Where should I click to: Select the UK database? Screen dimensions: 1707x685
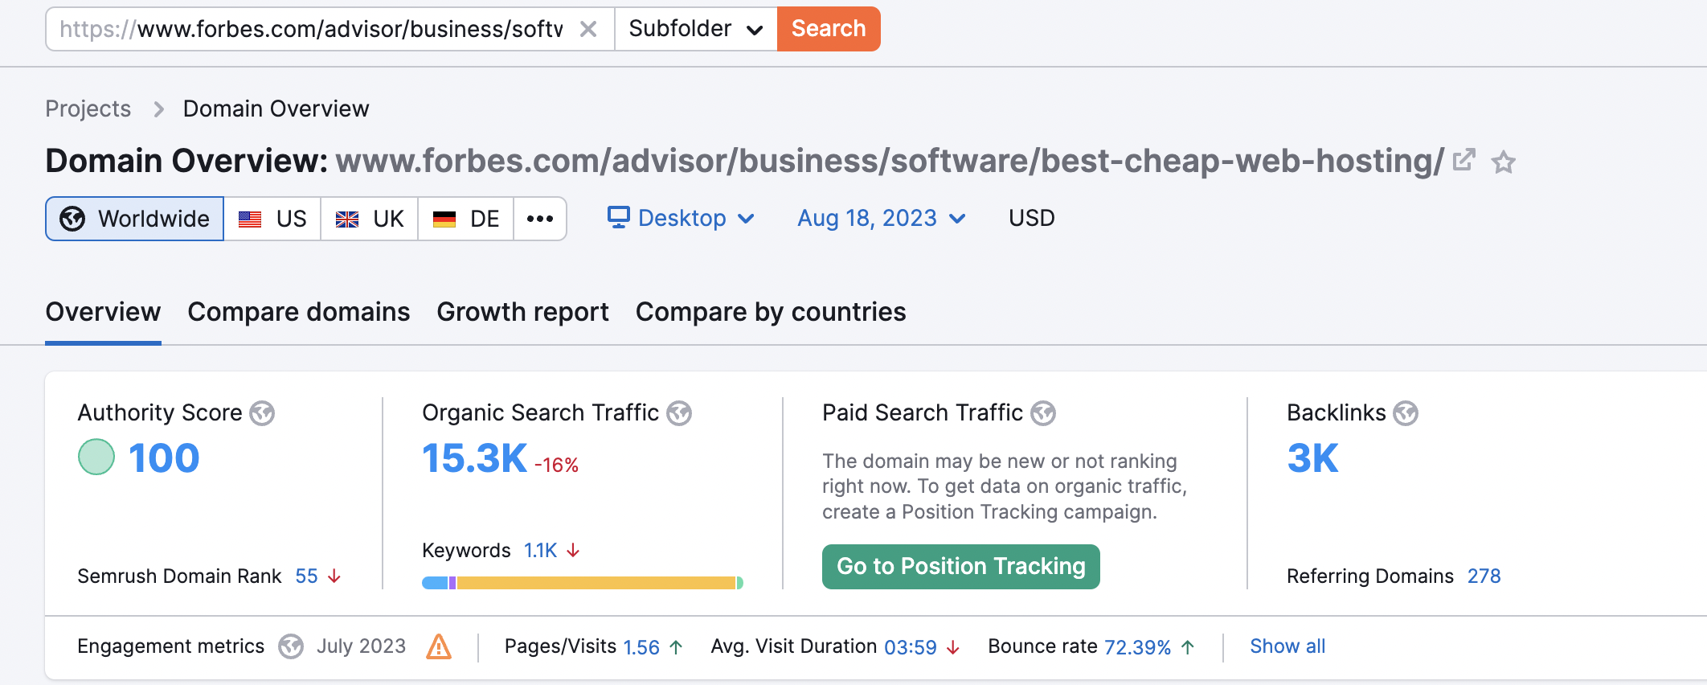[369, 219]
